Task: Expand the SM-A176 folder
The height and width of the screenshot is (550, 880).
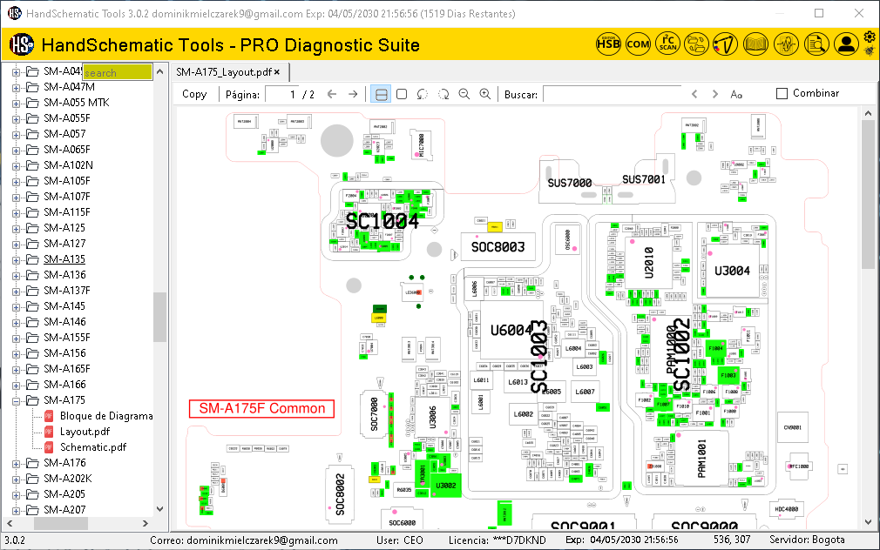Action: (16, 464)
